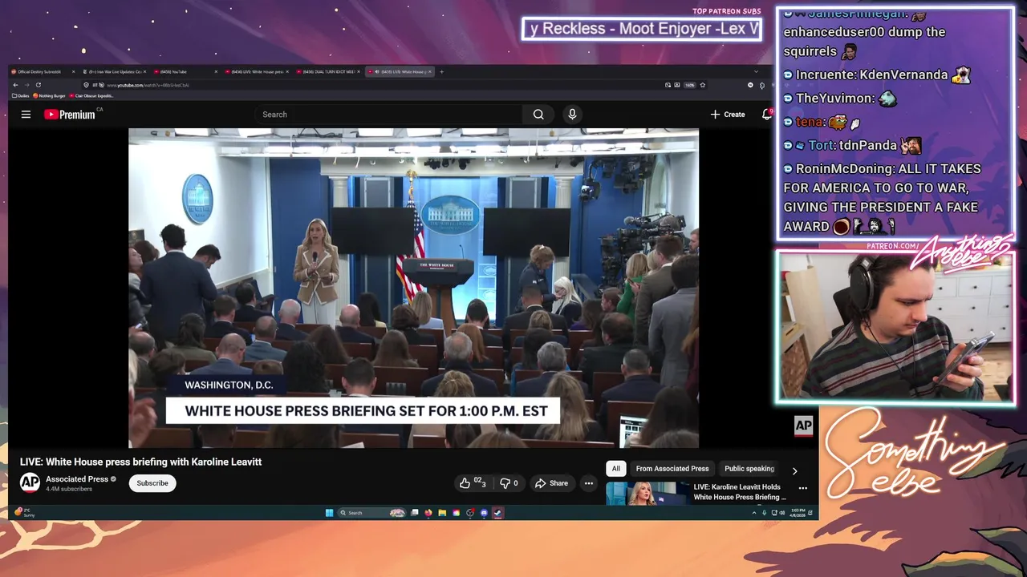
Task: Dislike the video with thumbs-down
Action: click(x=509, y=483)
